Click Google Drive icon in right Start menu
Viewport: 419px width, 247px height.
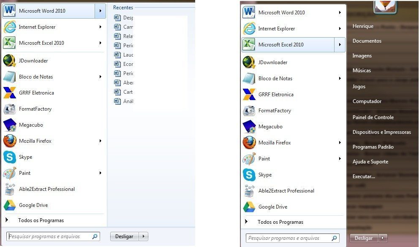pos(249,207)
